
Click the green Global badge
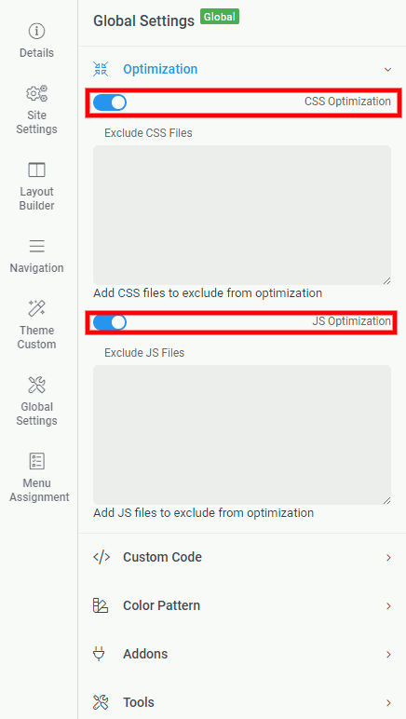tap(220, 17)
